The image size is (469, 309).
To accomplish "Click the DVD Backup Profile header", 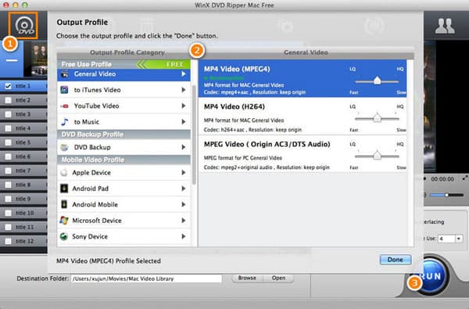I will [x=124, y=135].
